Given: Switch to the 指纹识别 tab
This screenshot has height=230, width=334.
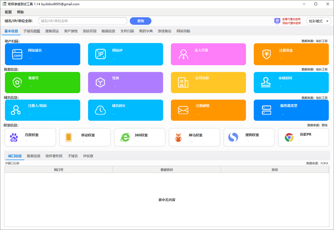Looking at the screenshot, I should (90, 31).
